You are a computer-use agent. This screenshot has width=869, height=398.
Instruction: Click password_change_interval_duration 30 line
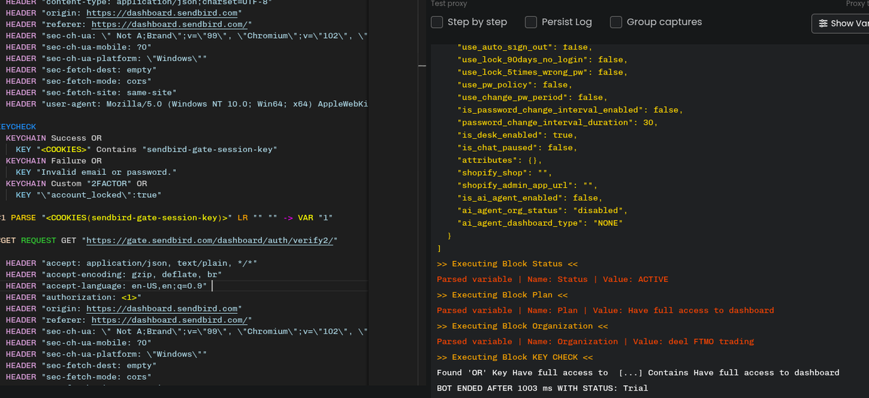point(558,122)
